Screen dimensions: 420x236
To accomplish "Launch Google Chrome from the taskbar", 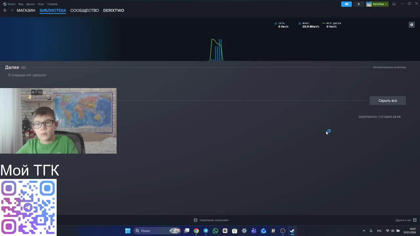I will tap(196, 231).
